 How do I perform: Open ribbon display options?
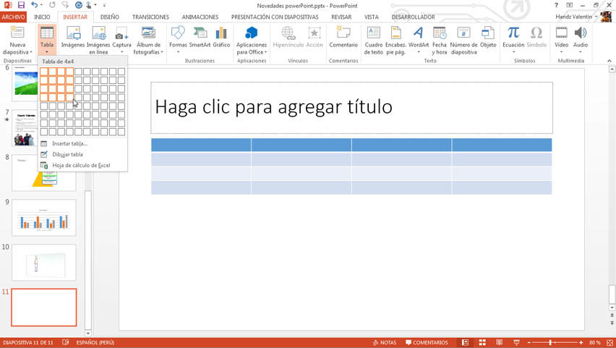point(569,5)
